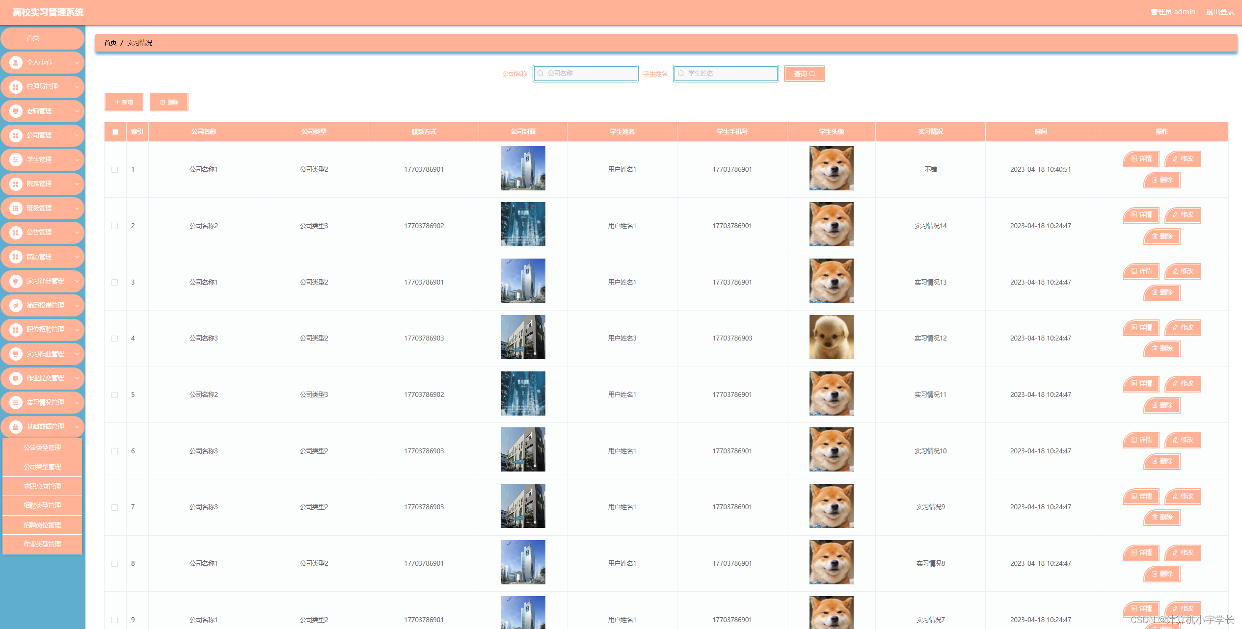
Task: Click the 查询 search button
Action: (x=804, y=74)
